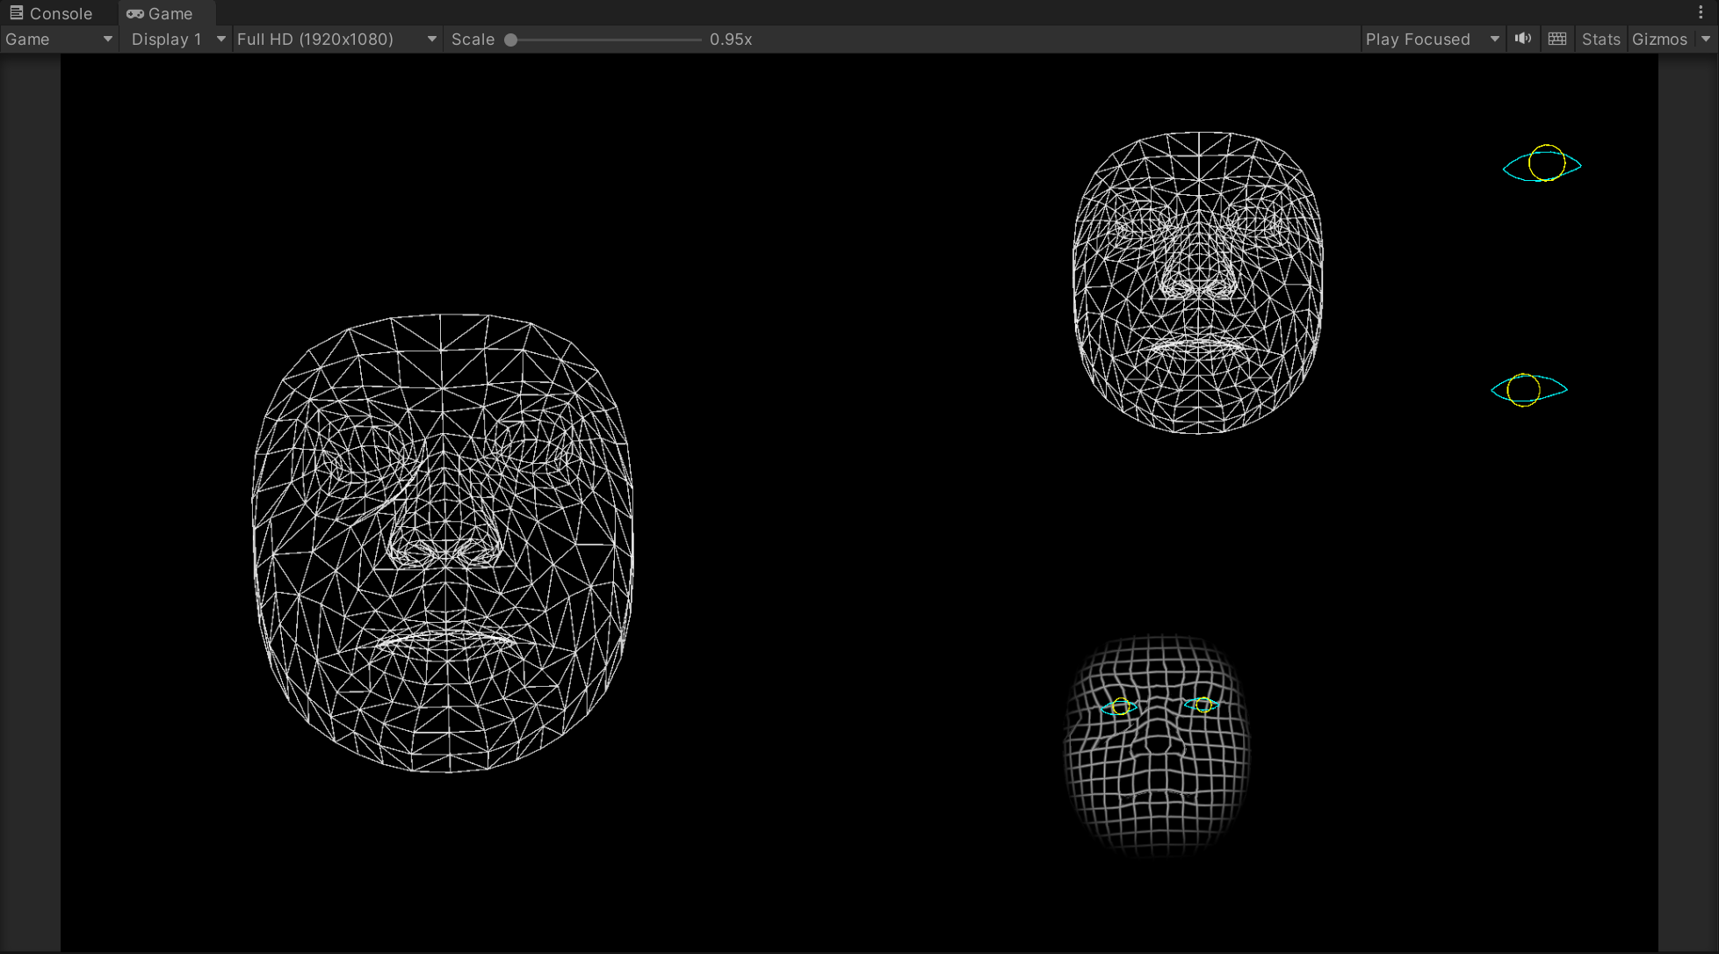The image size is (1719, 954).
Task: Click the large triangulated face mesh
Action: [x=444, y=543]
